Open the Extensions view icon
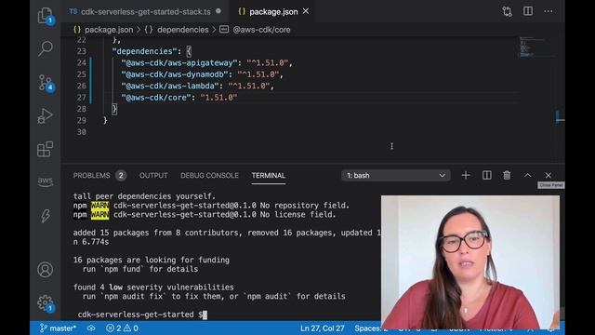Image resolution: width=595 pixels, height=335 pixels. (46, 149)
